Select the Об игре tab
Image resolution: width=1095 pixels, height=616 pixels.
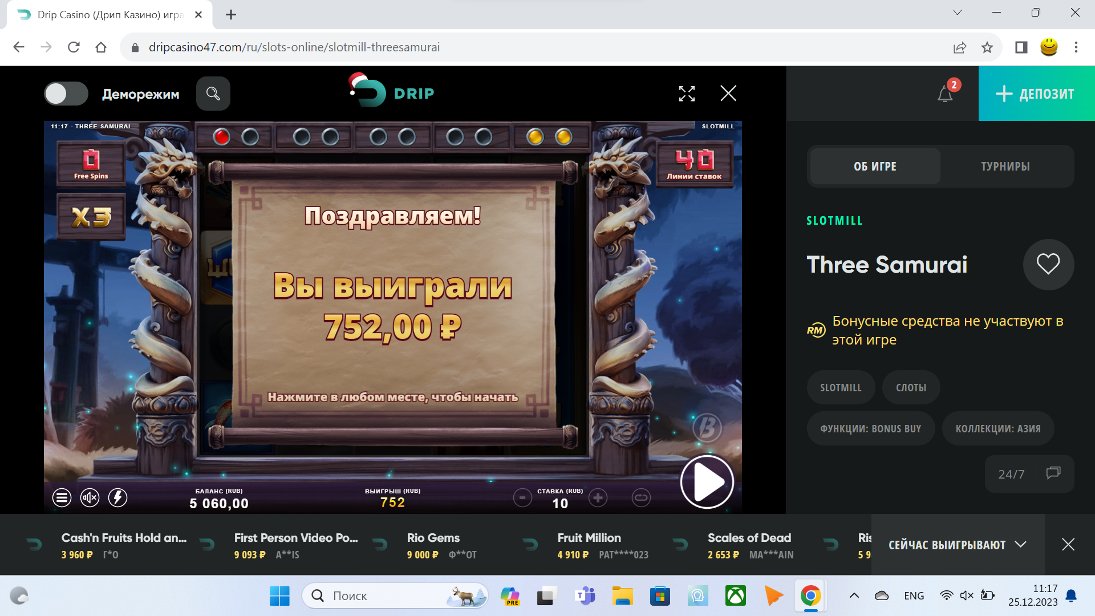point(875,167)
